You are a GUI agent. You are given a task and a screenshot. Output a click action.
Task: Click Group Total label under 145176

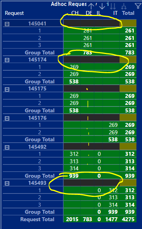tap(40, 140)
